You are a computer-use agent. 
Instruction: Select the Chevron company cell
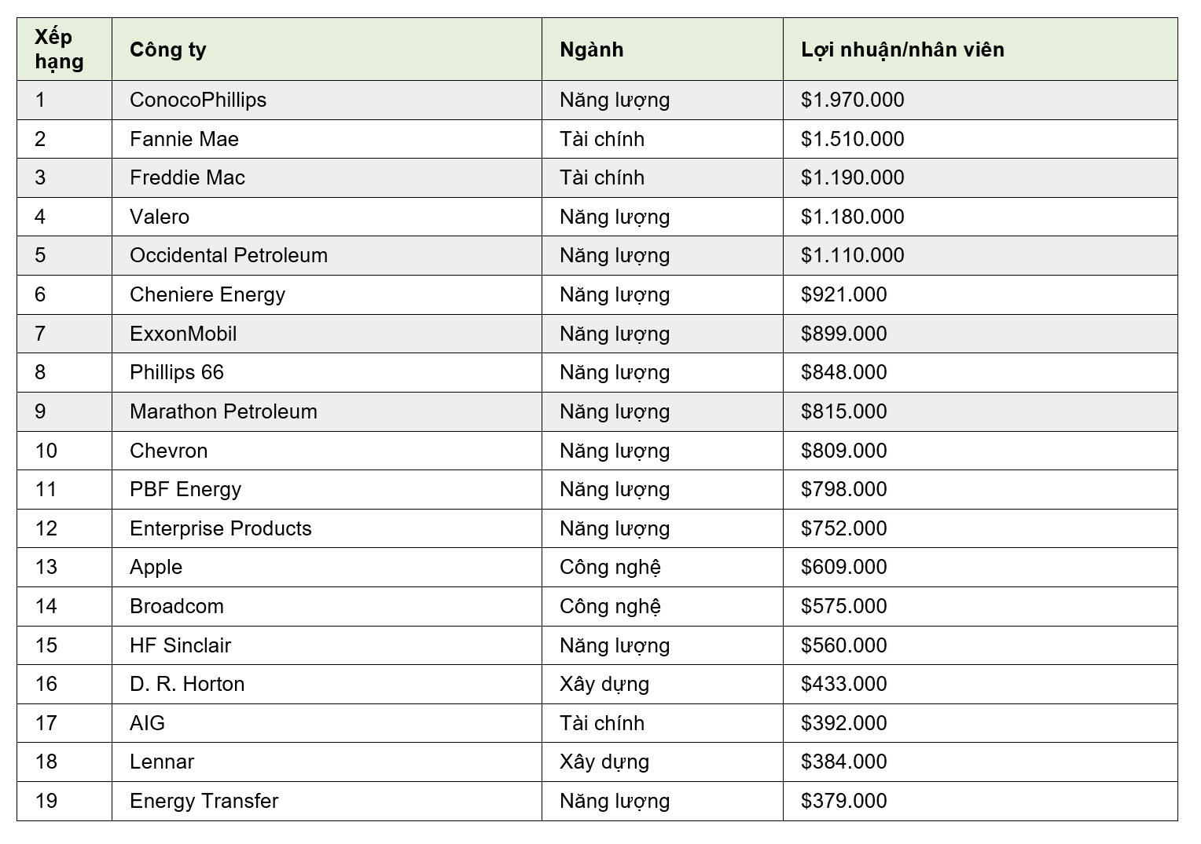(169, 451)
